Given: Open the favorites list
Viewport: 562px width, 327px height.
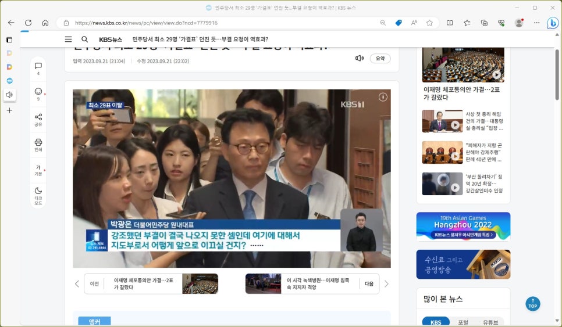Looking at the screenshot, I should [x=467, y=23].
